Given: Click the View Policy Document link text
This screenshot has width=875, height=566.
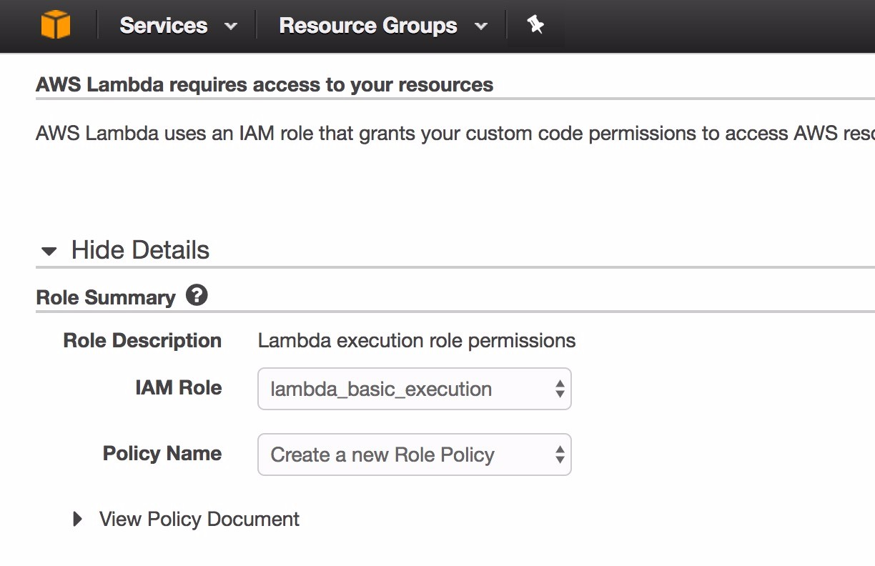Looking at the screenshot, I should 199,519.
